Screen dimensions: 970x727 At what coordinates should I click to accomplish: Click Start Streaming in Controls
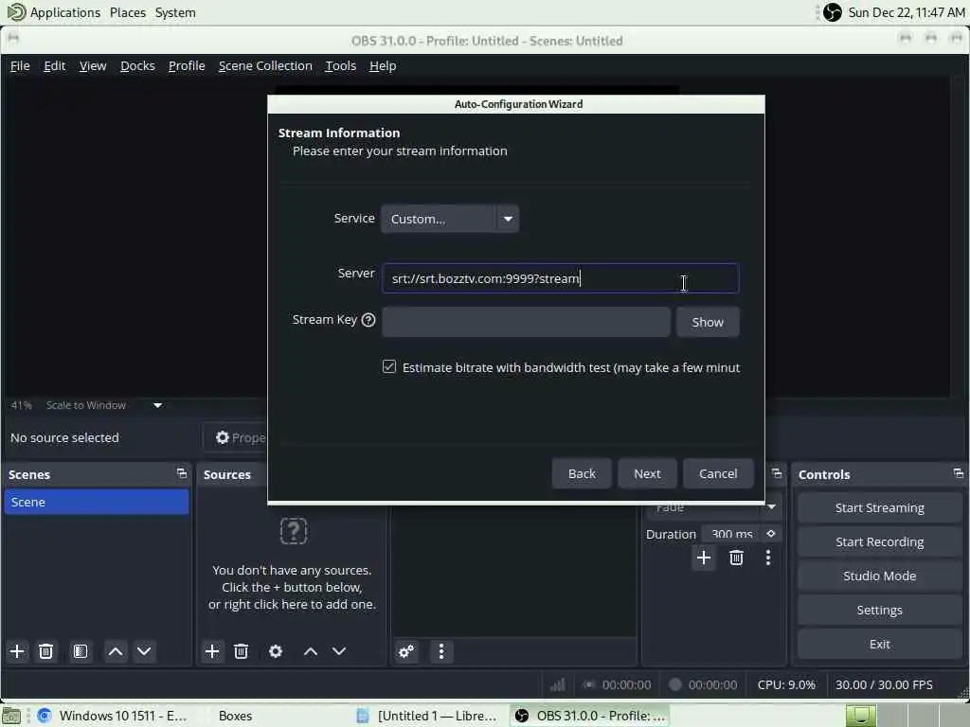coord(879,507)
